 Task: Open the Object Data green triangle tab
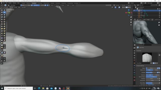pyautogui.click(x=134, y=75)
